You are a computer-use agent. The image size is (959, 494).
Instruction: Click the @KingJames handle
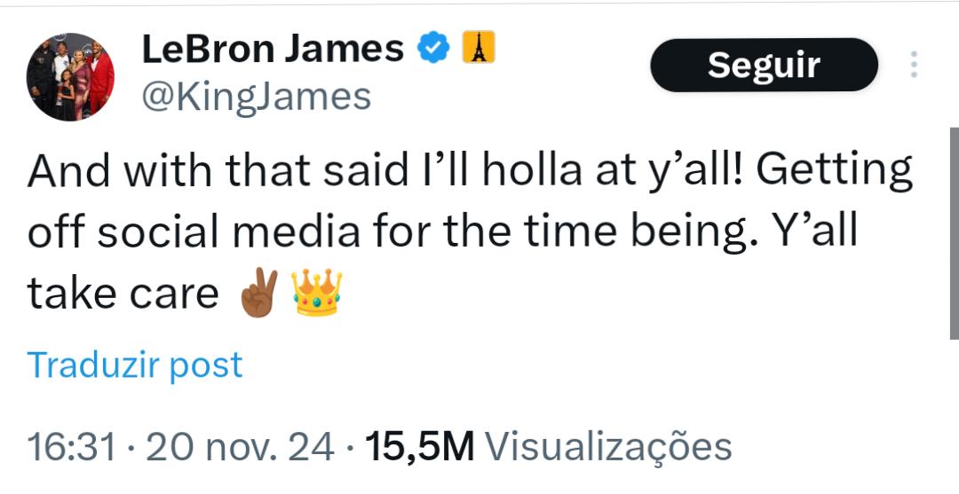coord(256,97)
